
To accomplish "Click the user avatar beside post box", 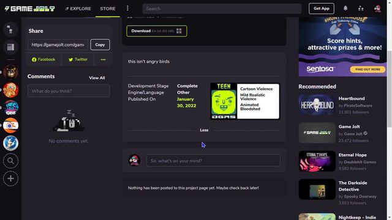I will [x=134, y=160].
